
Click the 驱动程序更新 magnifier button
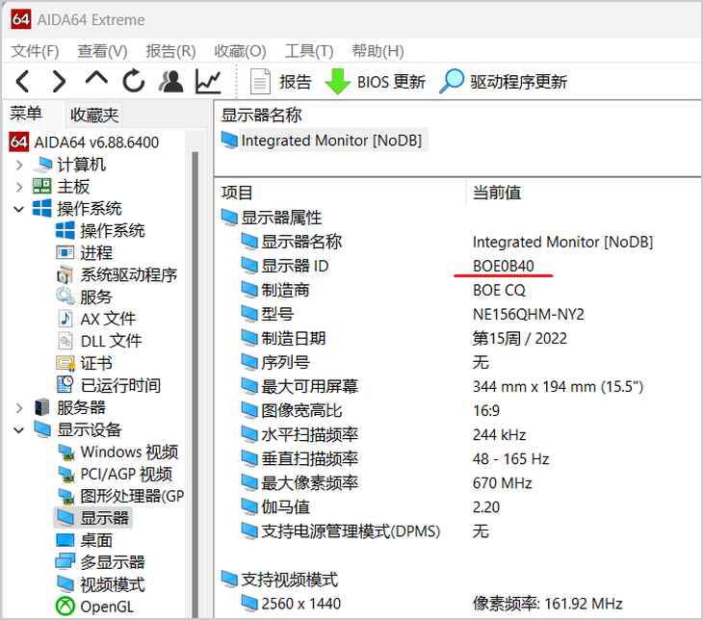coord(503,82)
